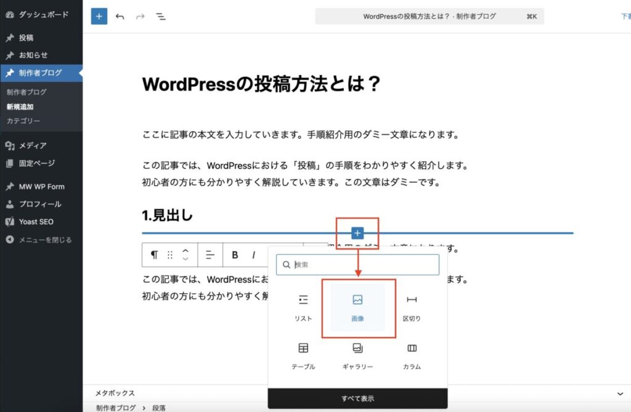Viewport: 631px width, 412px height.
Task: Insert a ギャラリー block
Action: 358,356
